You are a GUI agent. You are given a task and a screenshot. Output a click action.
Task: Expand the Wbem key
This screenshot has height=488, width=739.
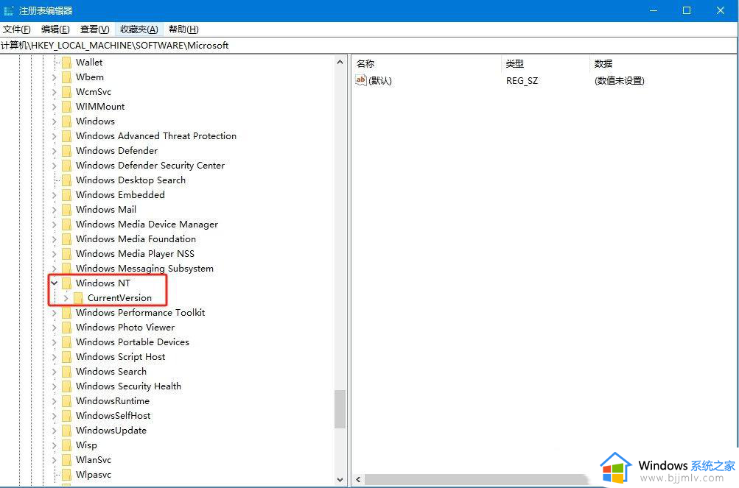[x=55, y=77]
